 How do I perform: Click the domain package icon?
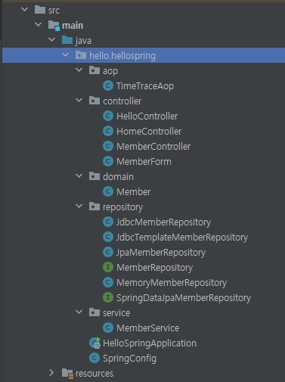tap(94, 176)
